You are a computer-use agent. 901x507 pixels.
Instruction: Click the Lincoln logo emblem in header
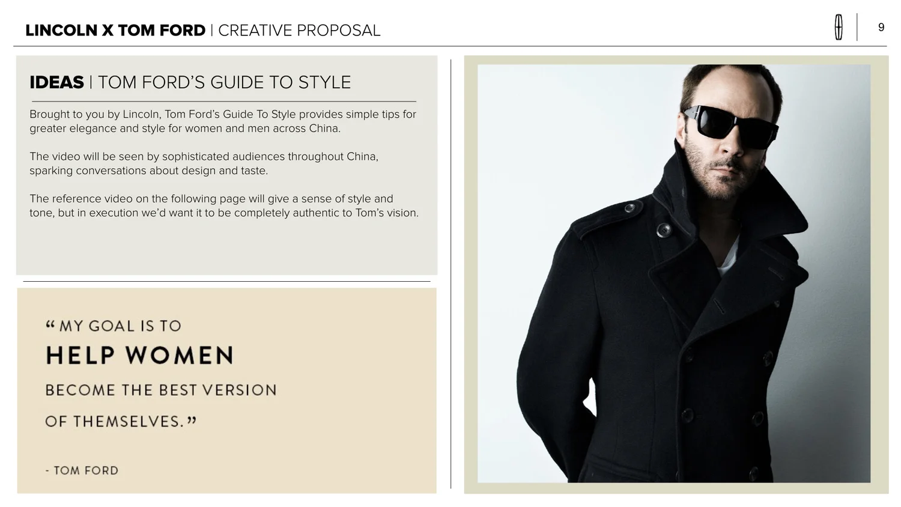(x=839, y=28)
